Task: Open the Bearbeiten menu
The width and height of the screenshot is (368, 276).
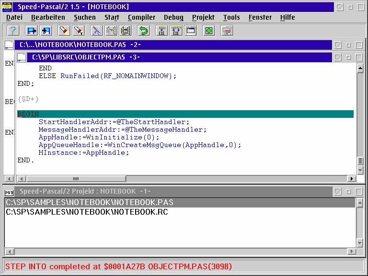Action: pos(48,17)
